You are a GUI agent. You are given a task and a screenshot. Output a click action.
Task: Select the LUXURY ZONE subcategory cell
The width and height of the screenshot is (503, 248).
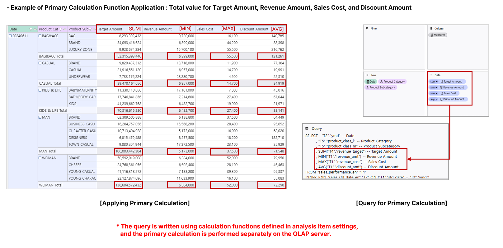click(82, 50)
